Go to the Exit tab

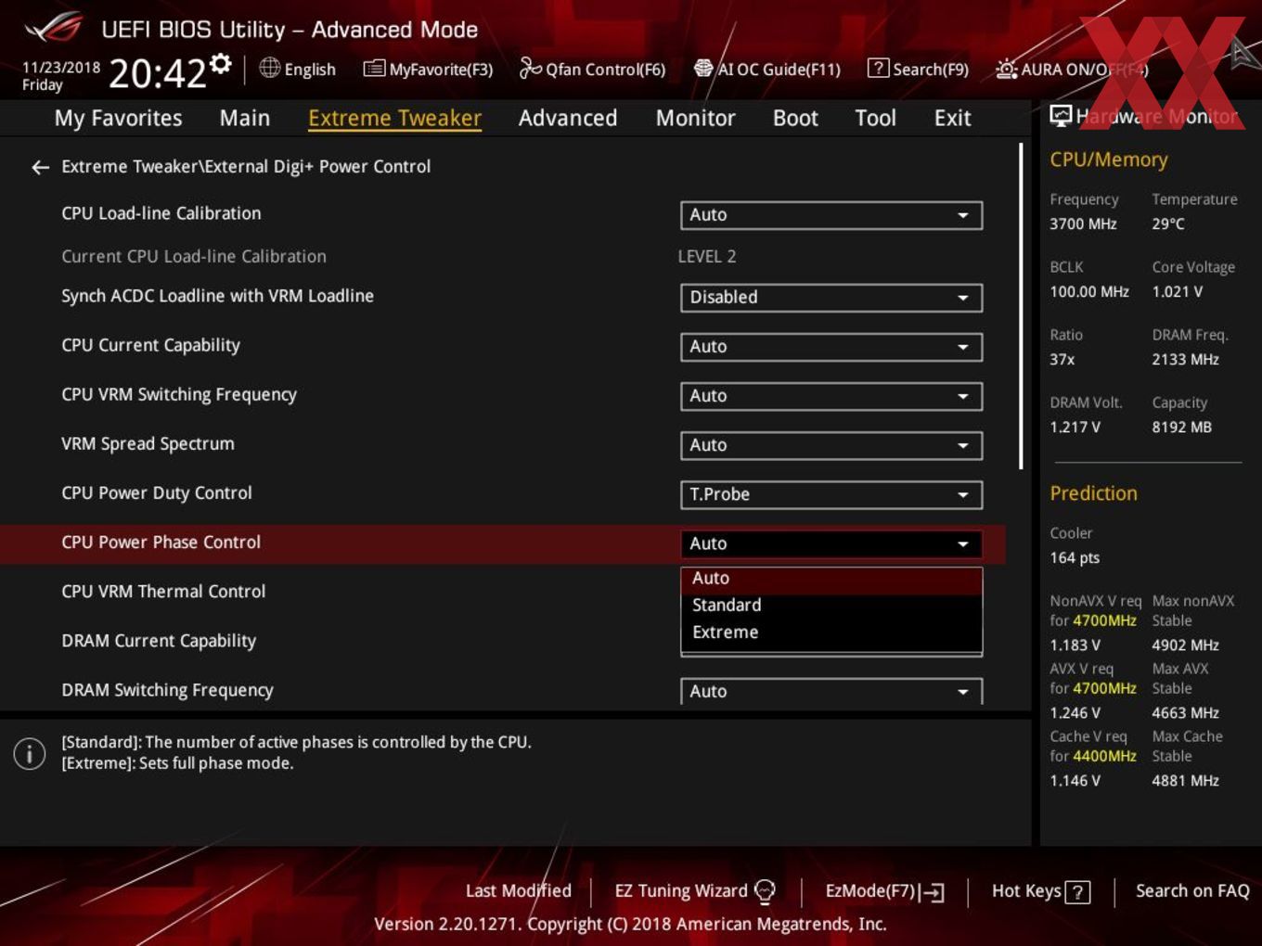[x=952, y=118]
